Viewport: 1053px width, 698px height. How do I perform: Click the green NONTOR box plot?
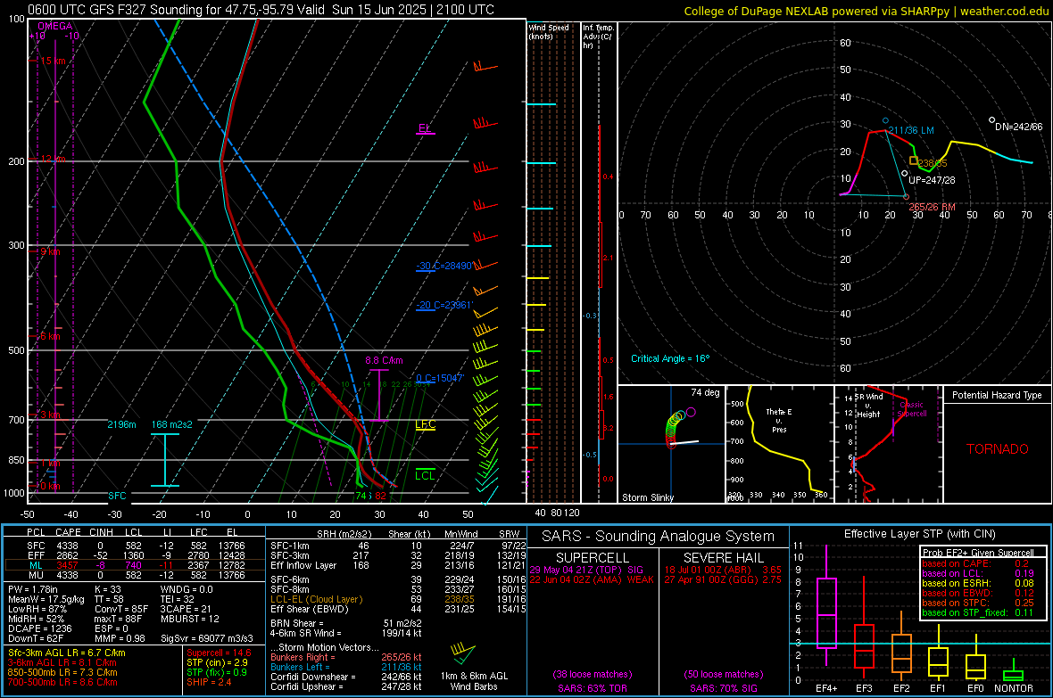(x=1014, y=675)
